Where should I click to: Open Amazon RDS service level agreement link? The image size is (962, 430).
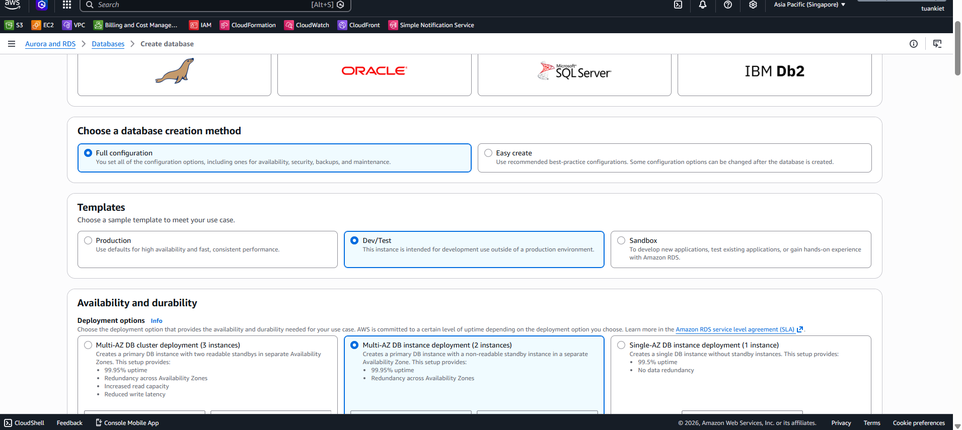734,330
